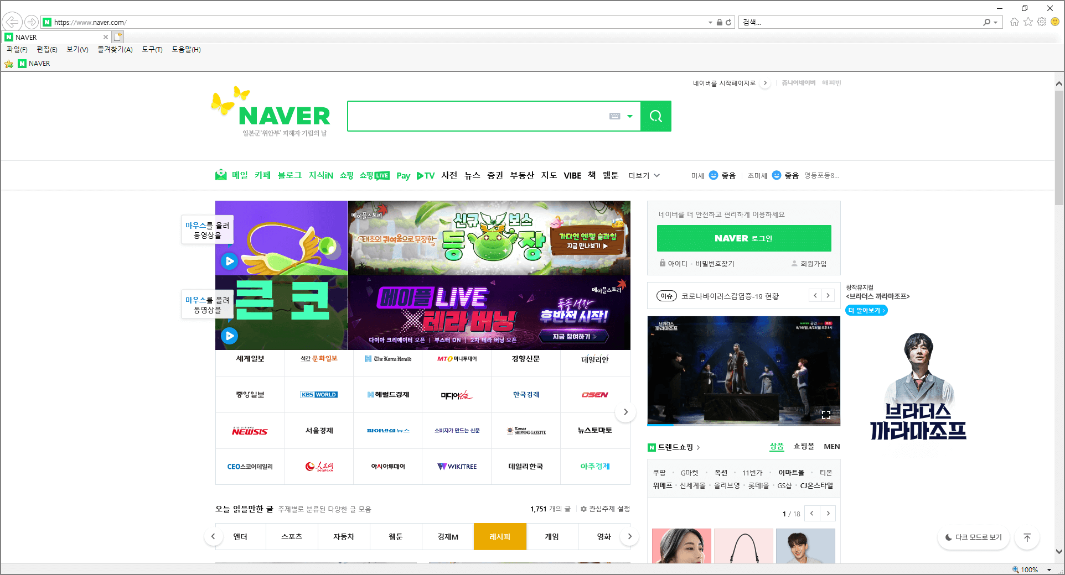Go to next shopping page arrow
This screenshot has width=1065, height=575.
828,514
